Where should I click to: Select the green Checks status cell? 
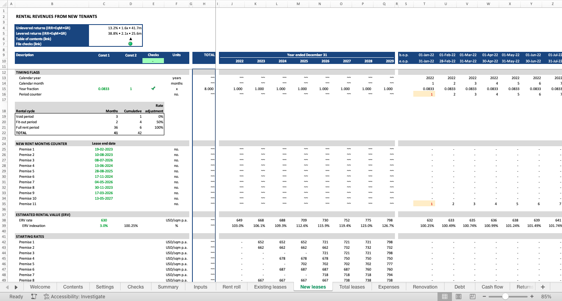click(x=153, y=61)
